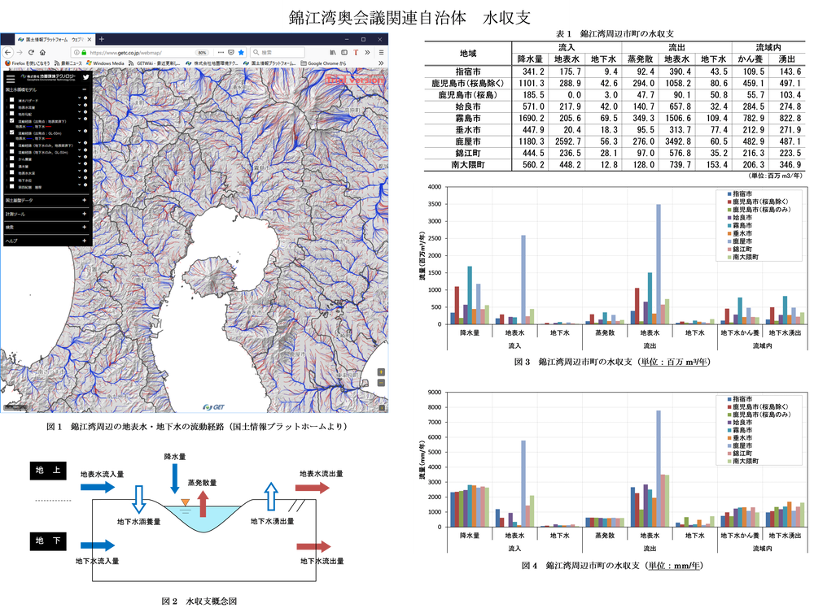Screen dimensions: 814x608
Task: Open the 国土情報プラットフォーム... bookmark in the bookmarks bar
Action: (x=269, y=63)
